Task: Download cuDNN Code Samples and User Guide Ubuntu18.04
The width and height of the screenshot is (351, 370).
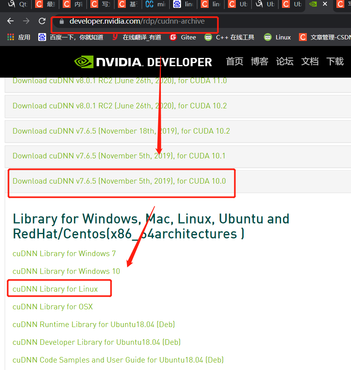Action: [x=118, y=360]
